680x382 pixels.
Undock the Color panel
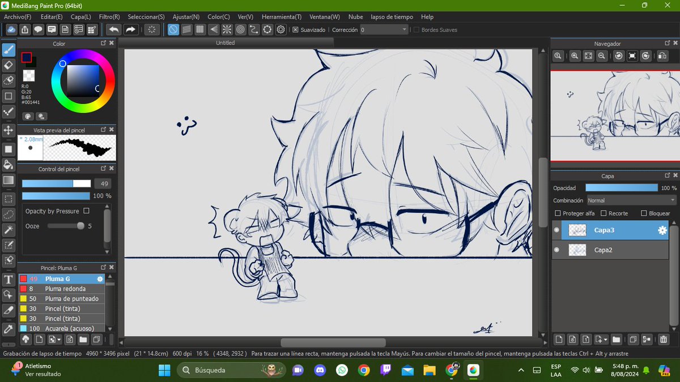(104, 43)
